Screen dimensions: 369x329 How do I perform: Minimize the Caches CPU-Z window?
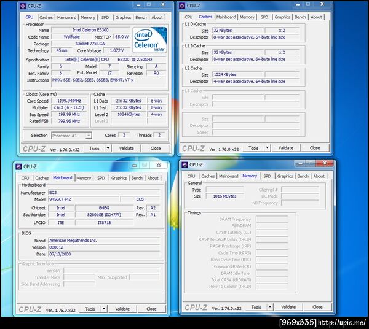point(298,4)
